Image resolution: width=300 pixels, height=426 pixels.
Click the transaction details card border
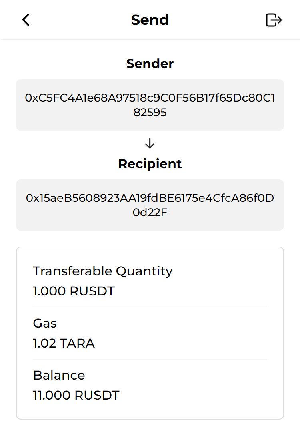[16, 332]
